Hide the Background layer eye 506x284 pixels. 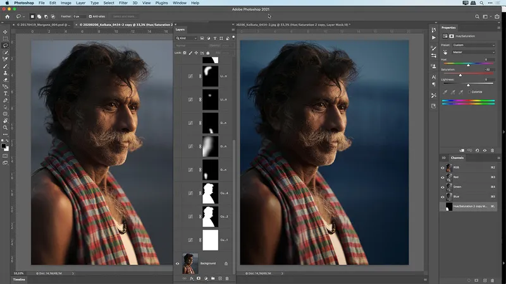(177, 263)
